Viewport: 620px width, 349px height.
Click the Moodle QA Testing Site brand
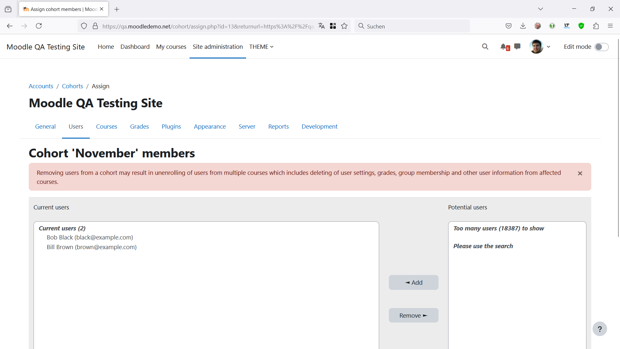pos(46,47)
